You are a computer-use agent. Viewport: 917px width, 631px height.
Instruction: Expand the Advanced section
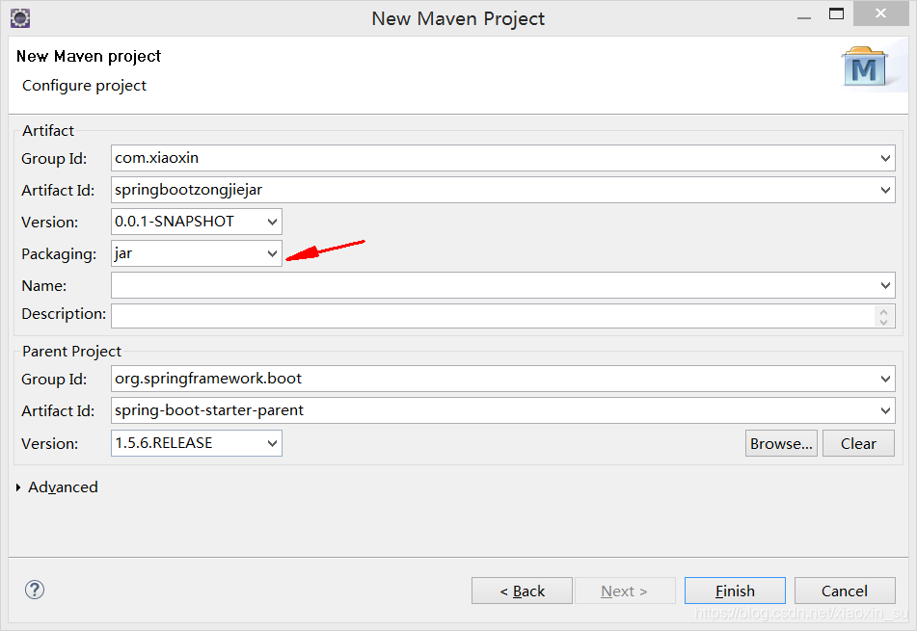pyautogui.click(x=18, y=487)
